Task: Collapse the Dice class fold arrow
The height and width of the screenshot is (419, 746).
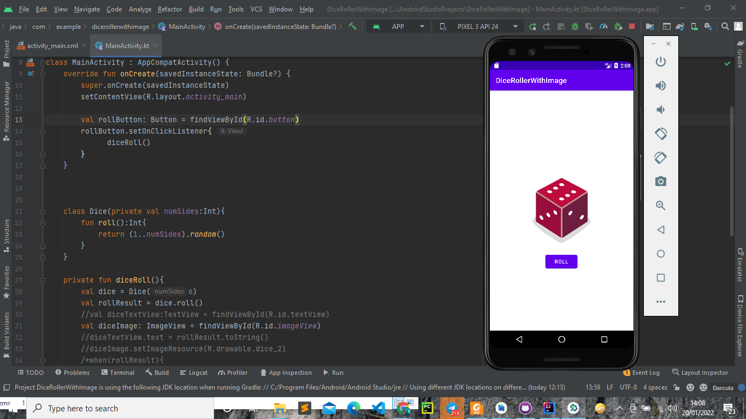Action: point(43,211)
